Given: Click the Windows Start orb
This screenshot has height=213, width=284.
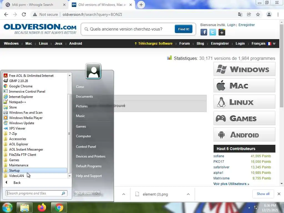Looking at the screenshot, I should 7,207.
